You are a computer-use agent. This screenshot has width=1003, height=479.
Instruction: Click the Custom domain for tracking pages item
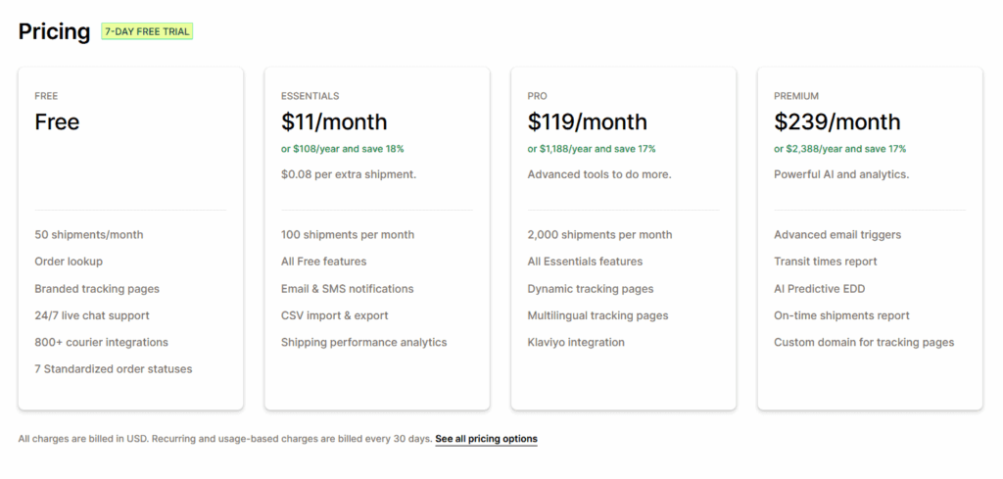864,342
